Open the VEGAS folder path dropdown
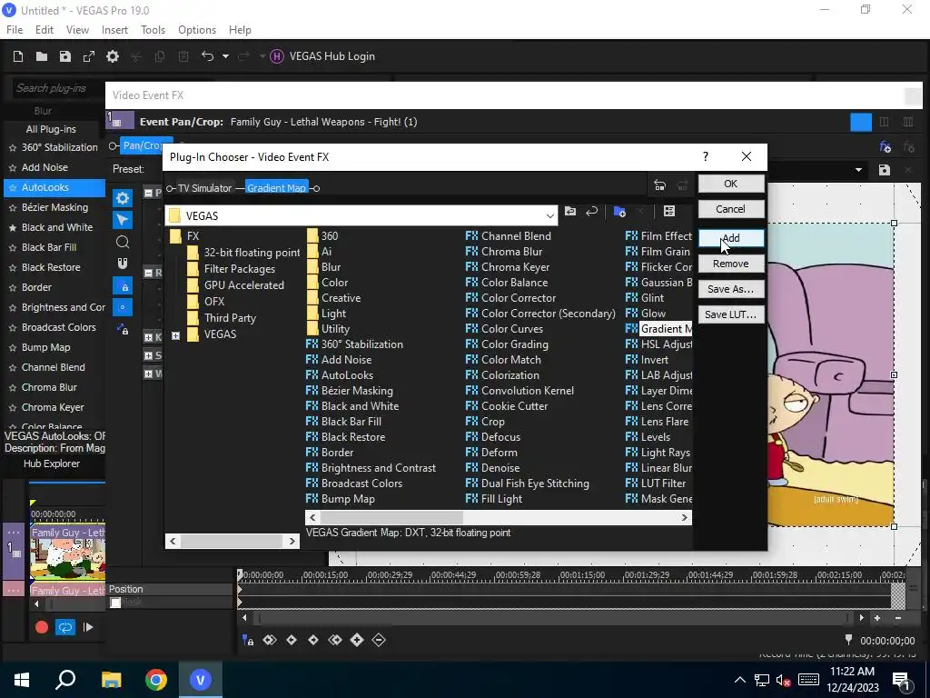 tap(549, 215)
